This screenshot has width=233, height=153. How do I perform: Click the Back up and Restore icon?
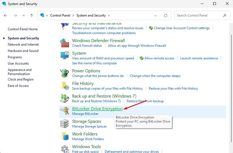point(66,98)
